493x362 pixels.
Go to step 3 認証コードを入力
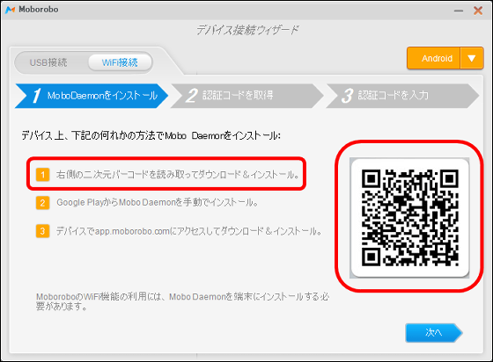coord(402,96)
